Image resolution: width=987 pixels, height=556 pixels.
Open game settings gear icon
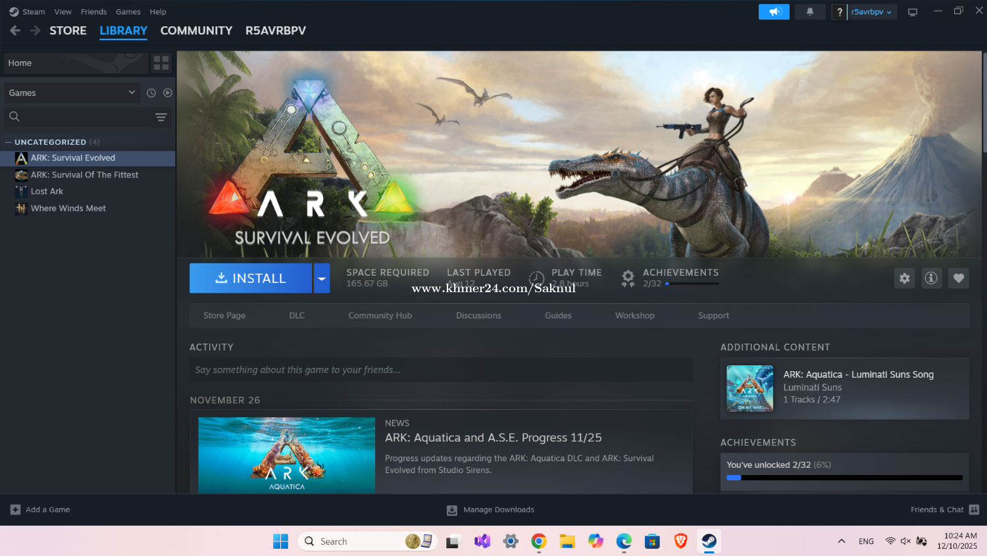[x=905, y=278]
